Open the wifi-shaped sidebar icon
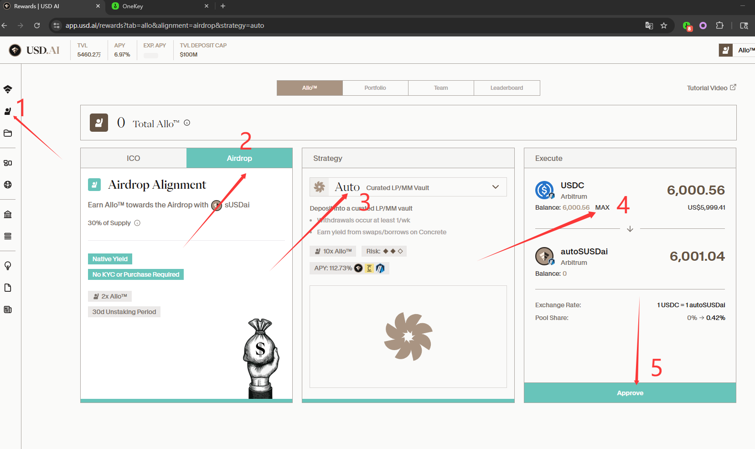Image resolution: width=755 pixels, height=449 pixels. [8, 89]
